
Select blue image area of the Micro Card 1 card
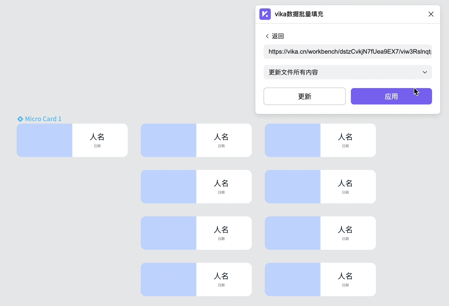tap(44, 140)
